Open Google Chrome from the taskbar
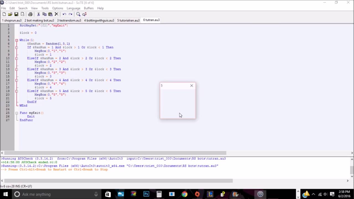Viewport: 354px width, 199px height. [184, 194]
